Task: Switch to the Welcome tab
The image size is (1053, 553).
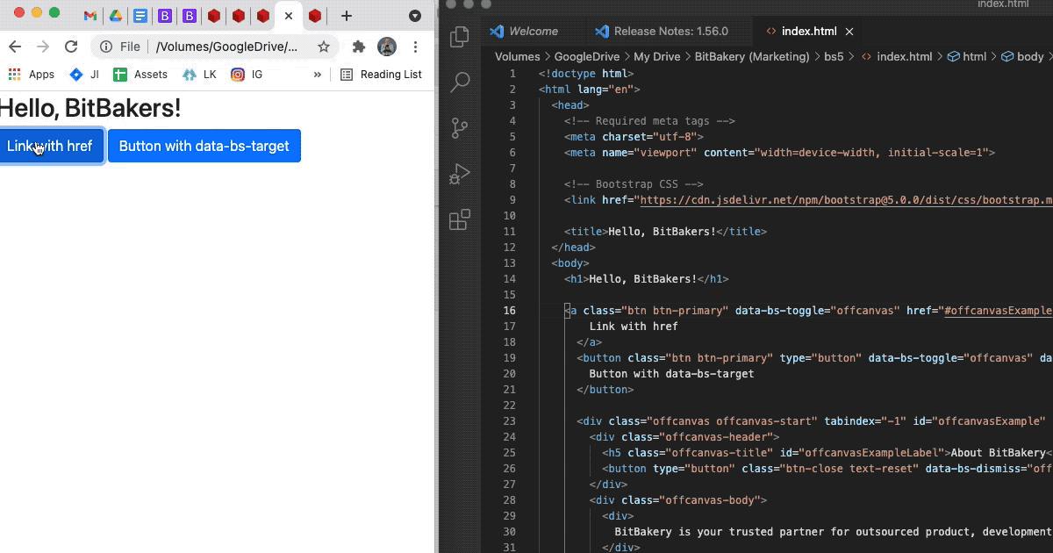Action: pyautogui.click(x=533, y=31)
